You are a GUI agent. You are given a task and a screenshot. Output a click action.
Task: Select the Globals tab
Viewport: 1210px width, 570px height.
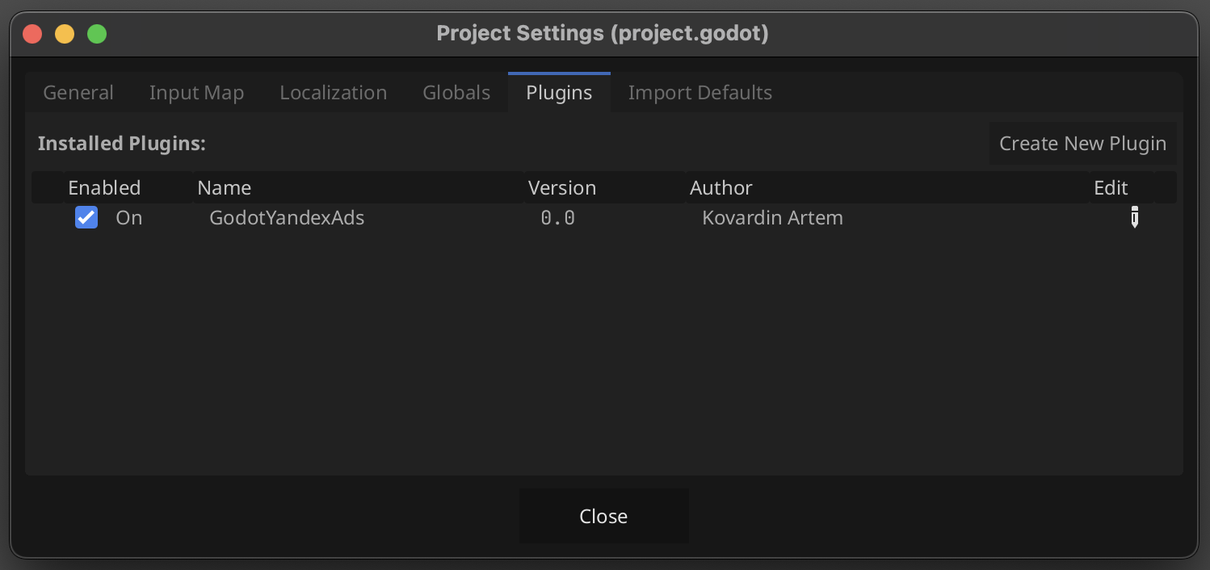456,93
